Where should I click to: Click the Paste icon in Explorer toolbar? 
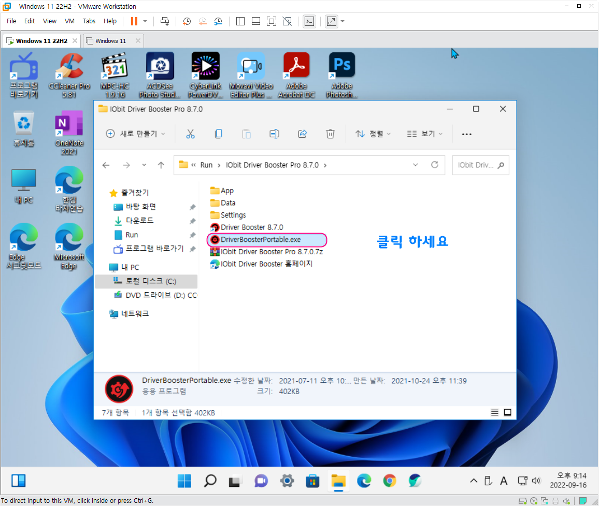click(x=247, y=134)
